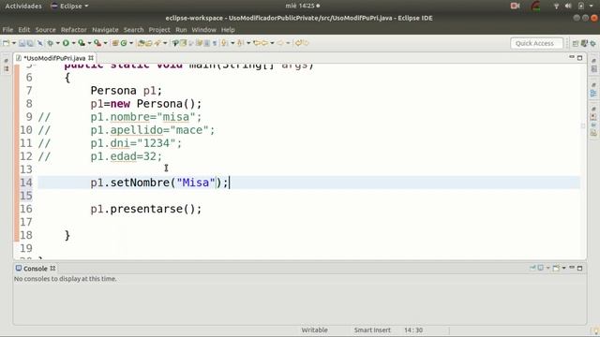Click the Next Annotation toolbar icon
This screenshot has height=337, width=600.
coord(225,43)
